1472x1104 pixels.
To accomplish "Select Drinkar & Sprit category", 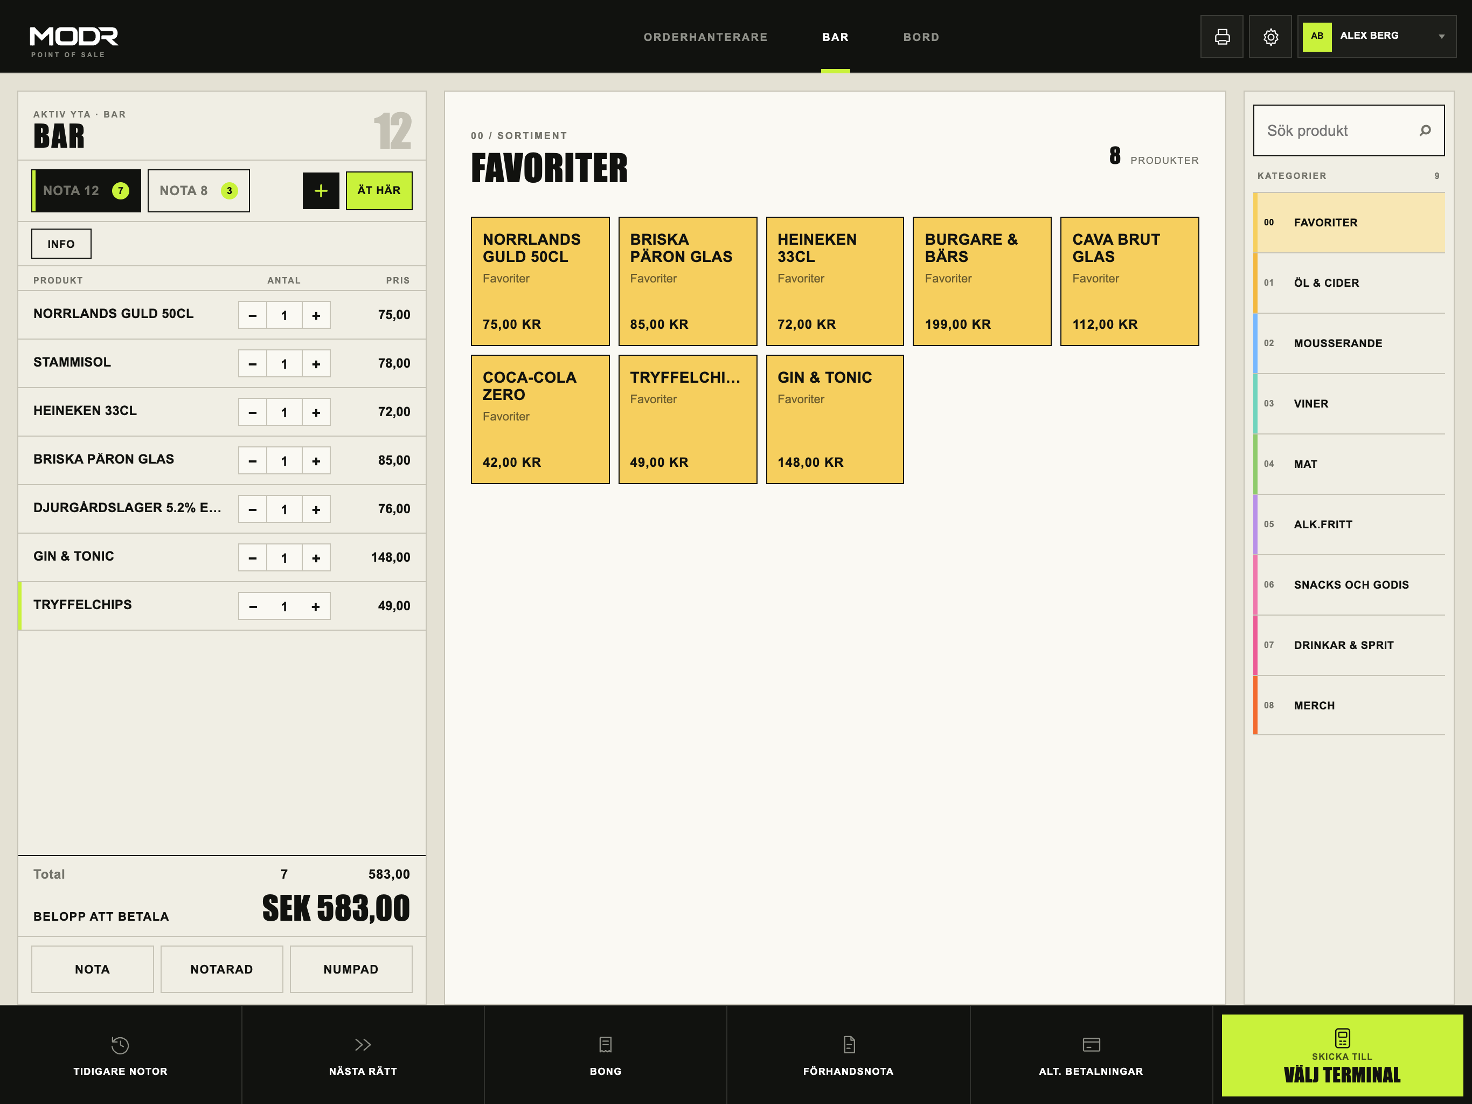I will [1349, 645].
